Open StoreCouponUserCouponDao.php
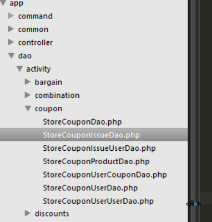The height and width of the screenshot is (222, 212). point(105,175)
